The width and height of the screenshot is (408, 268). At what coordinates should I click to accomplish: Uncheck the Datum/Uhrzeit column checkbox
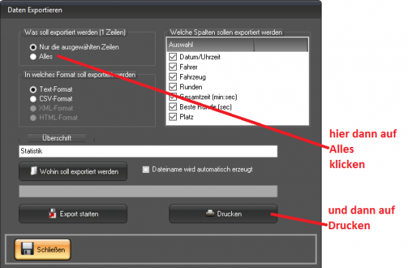pyautogui.click(x=173, y=56)
